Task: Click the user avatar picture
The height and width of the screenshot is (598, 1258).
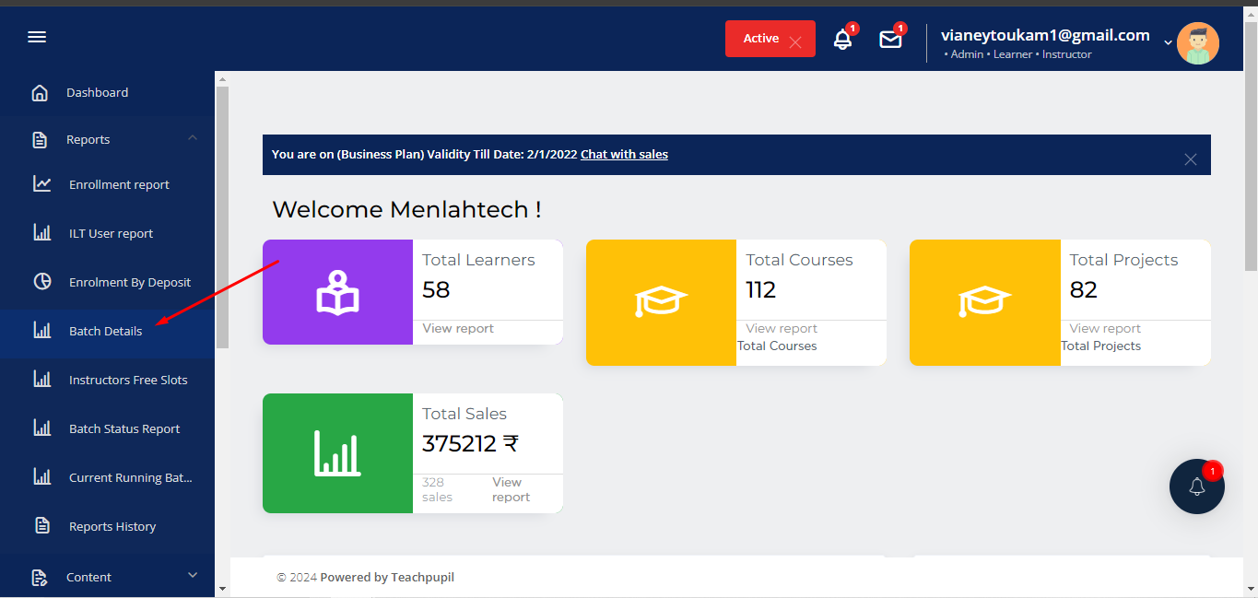Action: click(1197, 43)
